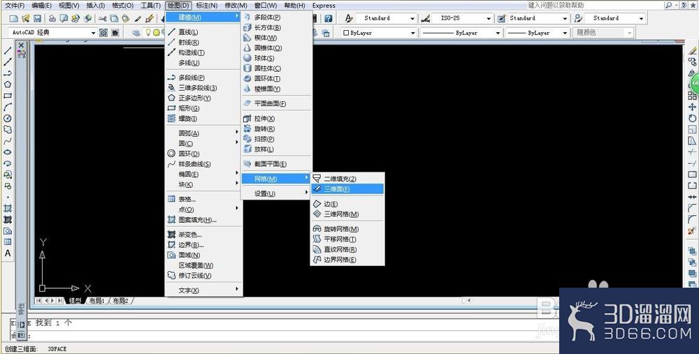Select the Multiline Text 'A' tool

pyautogui.click(x=8, y=253)
